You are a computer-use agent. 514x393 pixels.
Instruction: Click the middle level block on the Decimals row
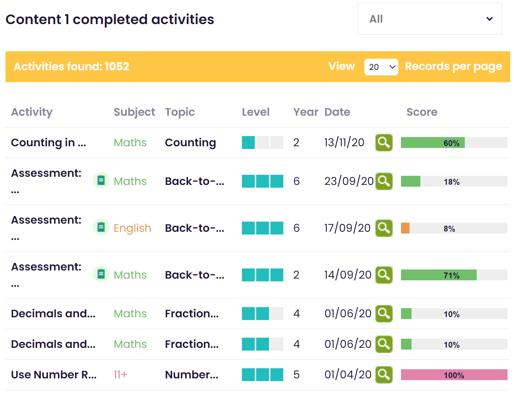click(x=262, y=314)
